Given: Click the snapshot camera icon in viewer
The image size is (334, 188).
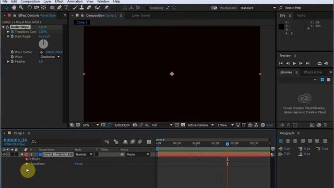Looking at the screenshot, I should pos(135,125).
